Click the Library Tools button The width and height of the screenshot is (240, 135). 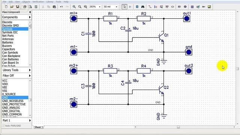click(x=16, y=70)
